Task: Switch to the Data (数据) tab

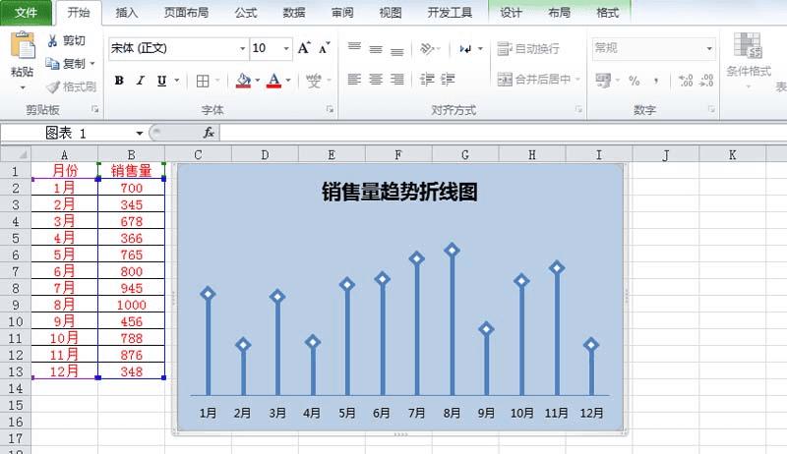Action: tap(294, 13)
